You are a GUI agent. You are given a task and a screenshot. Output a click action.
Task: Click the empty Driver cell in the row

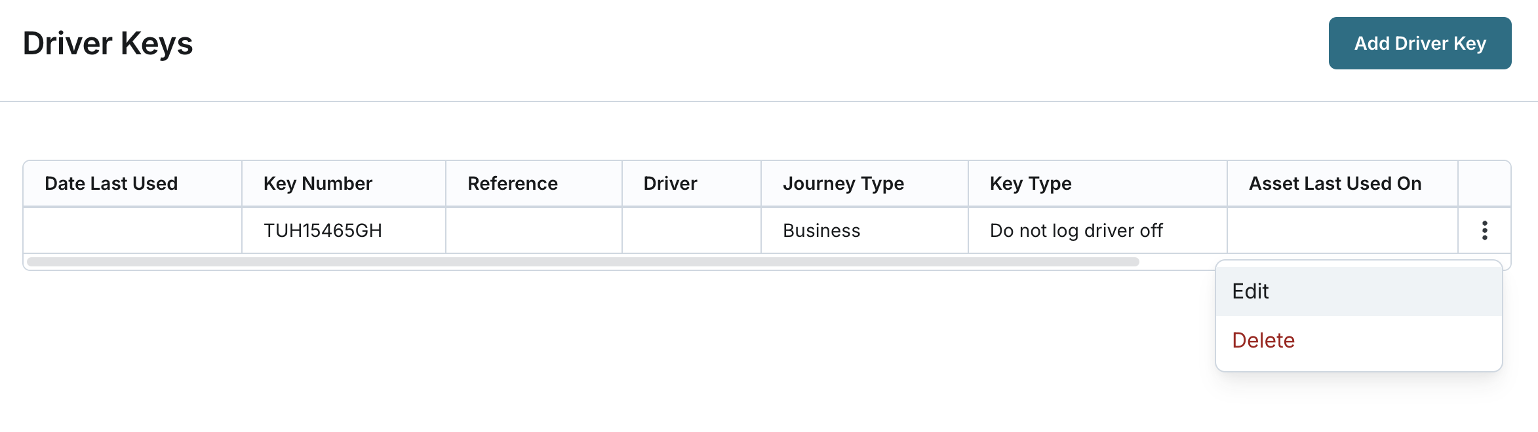[x=691, y=230]
